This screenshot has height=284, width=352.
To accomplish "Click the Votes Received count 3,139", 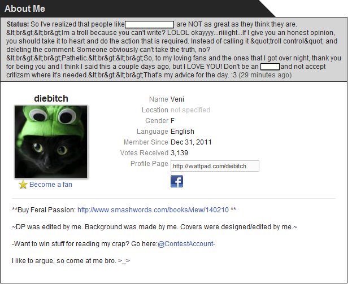I will coord(179,153).
